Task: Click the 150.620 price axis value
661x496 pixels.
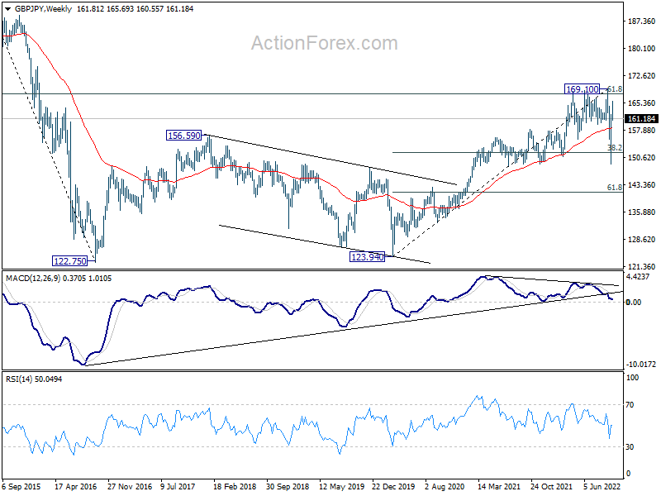Action: click(642, 157)
